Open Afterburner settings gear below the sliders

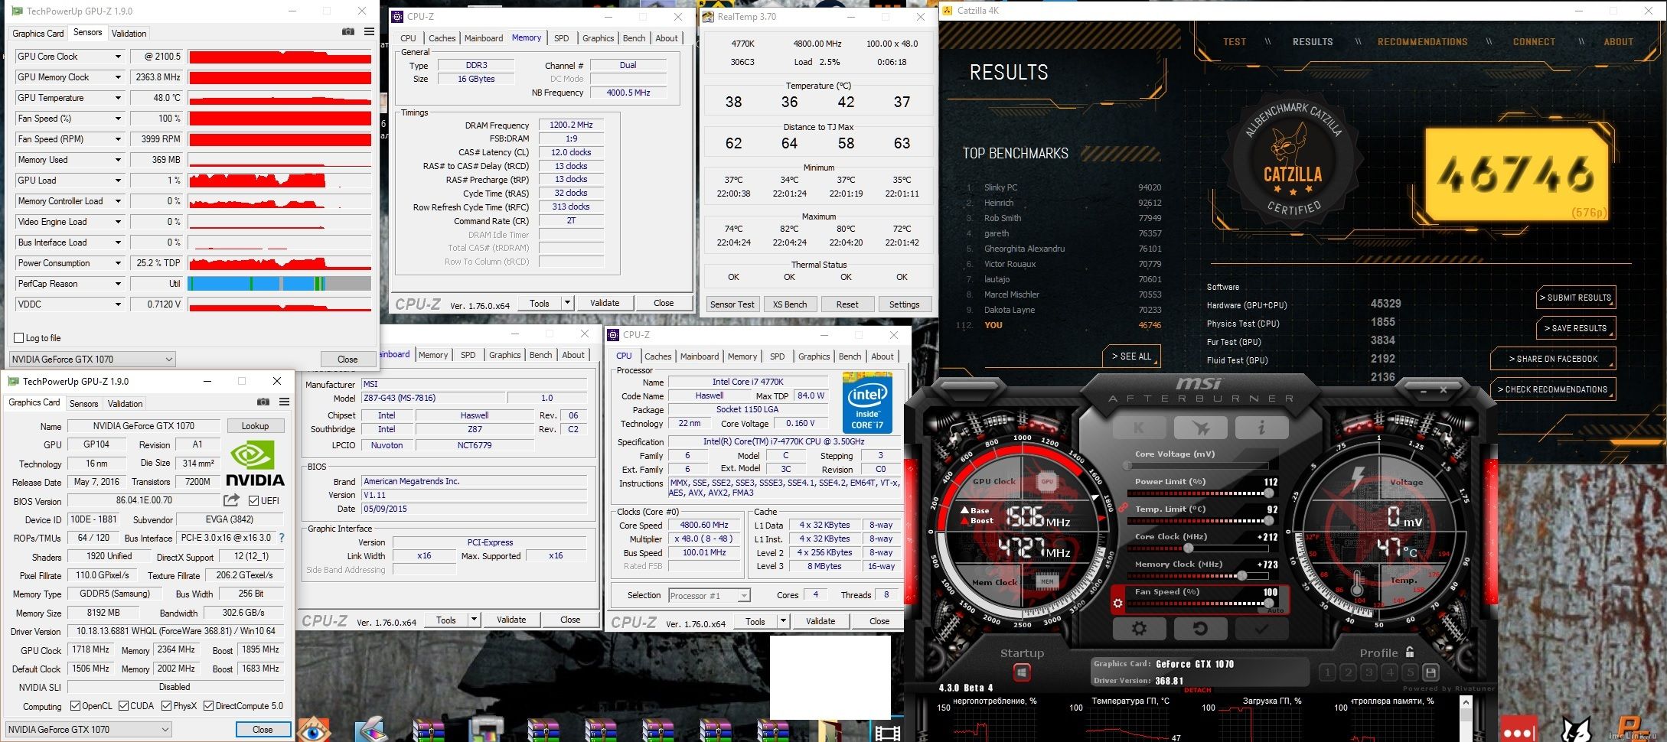pos(1139,629)
